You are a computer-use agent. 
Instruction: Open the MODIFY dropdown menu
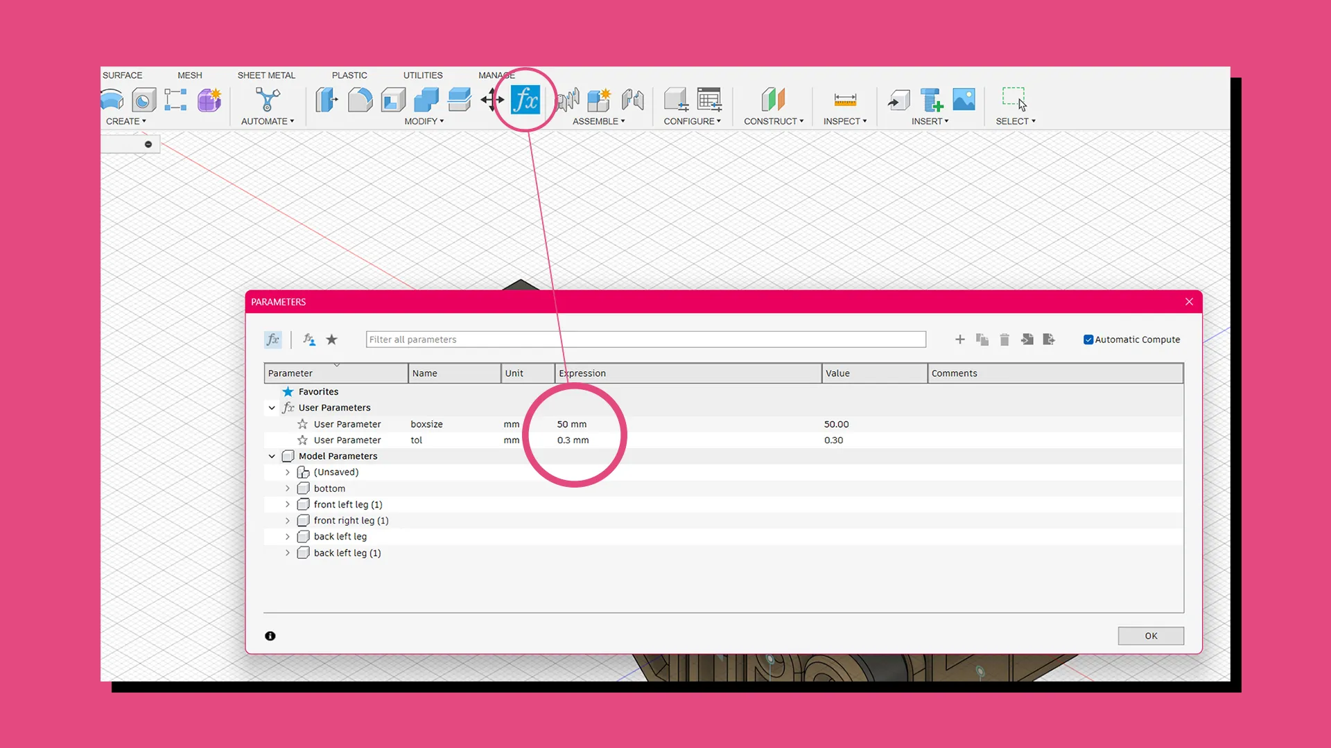coord(424,121)
